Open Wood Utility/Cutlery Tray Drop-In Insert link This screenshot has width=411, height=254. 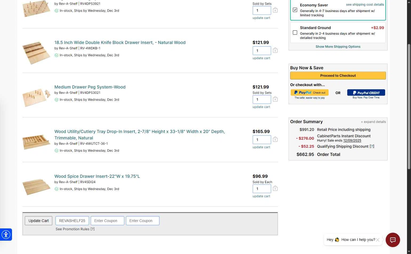(139, 135)
